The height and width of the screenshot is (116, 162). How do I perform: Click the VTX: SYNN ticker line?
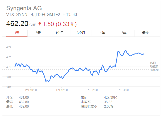point(41,14)
